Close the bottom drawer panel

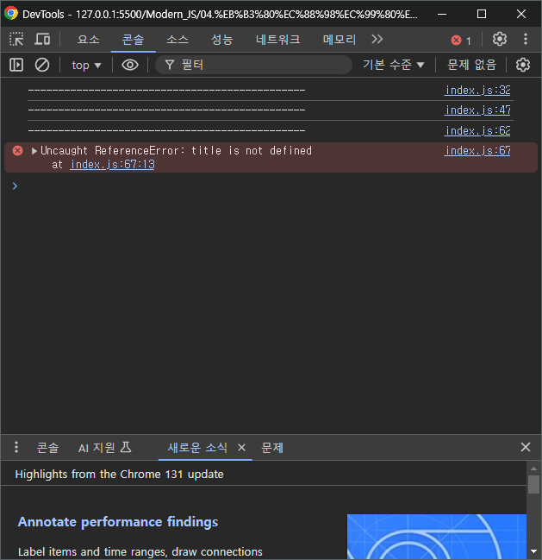coord(526,447)
